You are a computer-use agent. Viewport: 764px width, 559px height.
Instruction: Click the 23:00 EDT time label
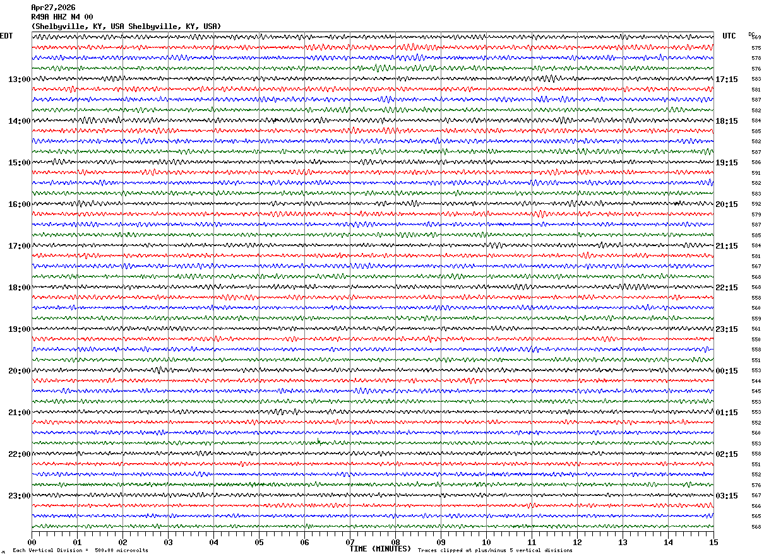[19, 496]
